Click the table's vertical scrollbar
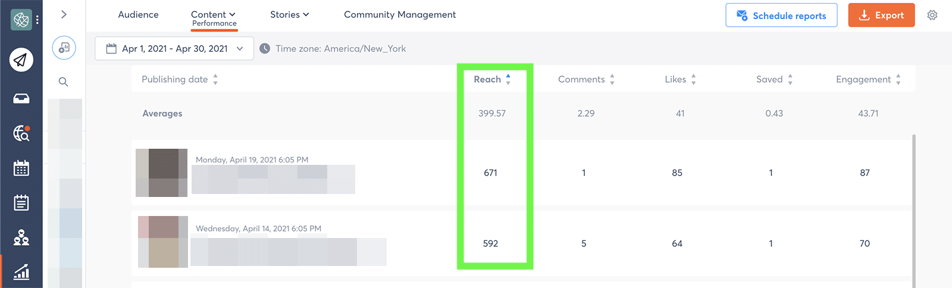The width and height of the screenshot is (952, 288). (x=913, y=211)
